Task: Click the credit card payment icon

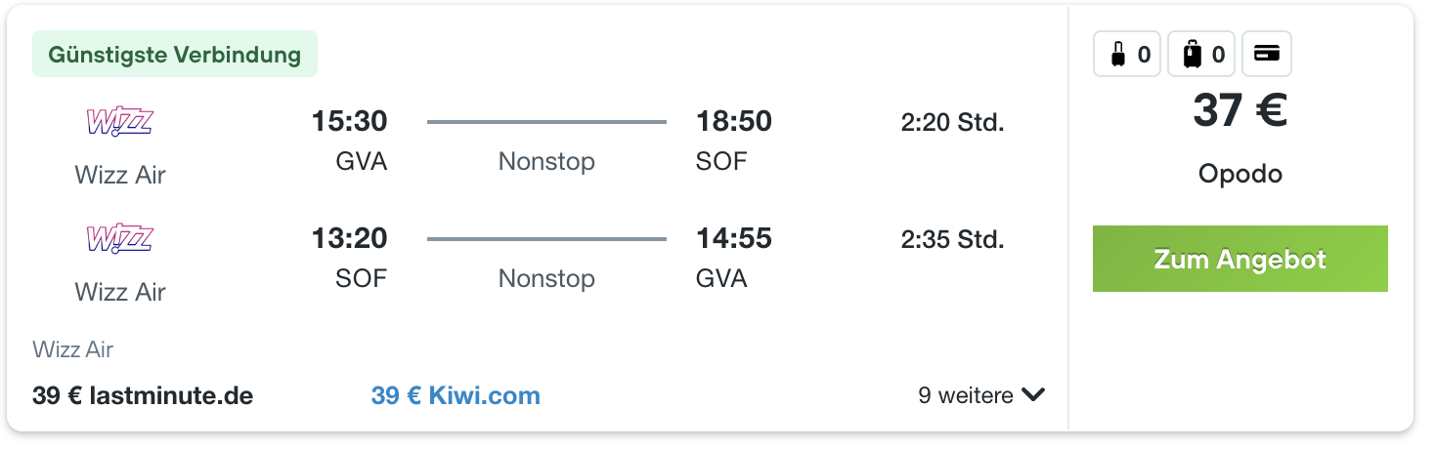Action: pyautogui.click(x=1267, y=55)
